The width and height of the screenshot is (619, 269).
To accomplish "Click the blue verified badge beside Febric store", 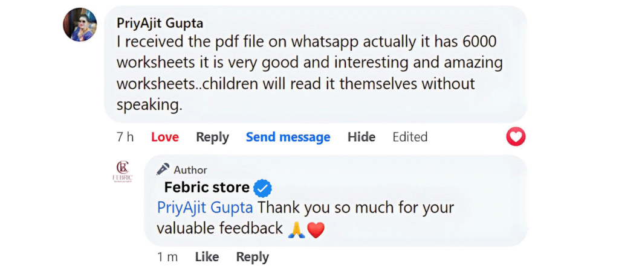I will click(x=262, y=188).
